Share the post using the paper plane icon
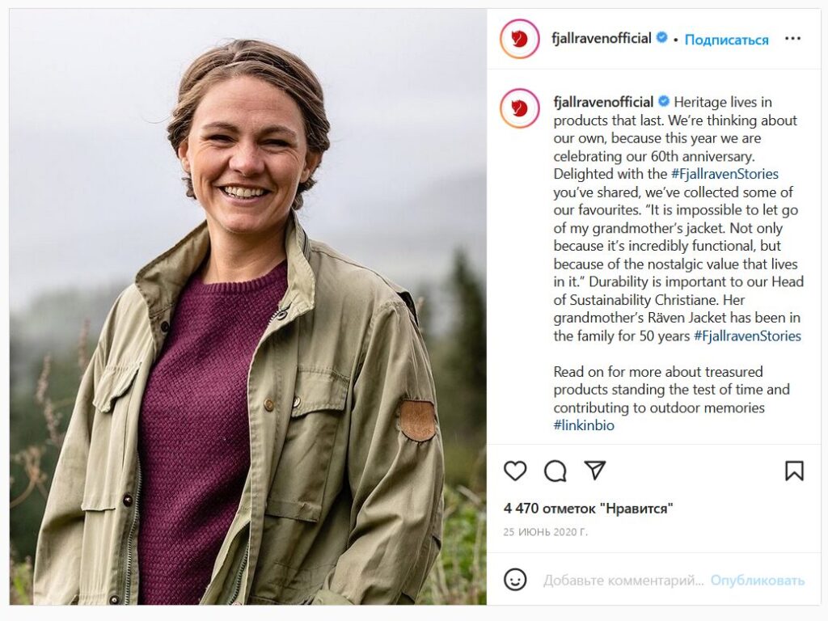The width and height of the screenshot is (828, 621). pyautogui.click(x=595, y=471)
